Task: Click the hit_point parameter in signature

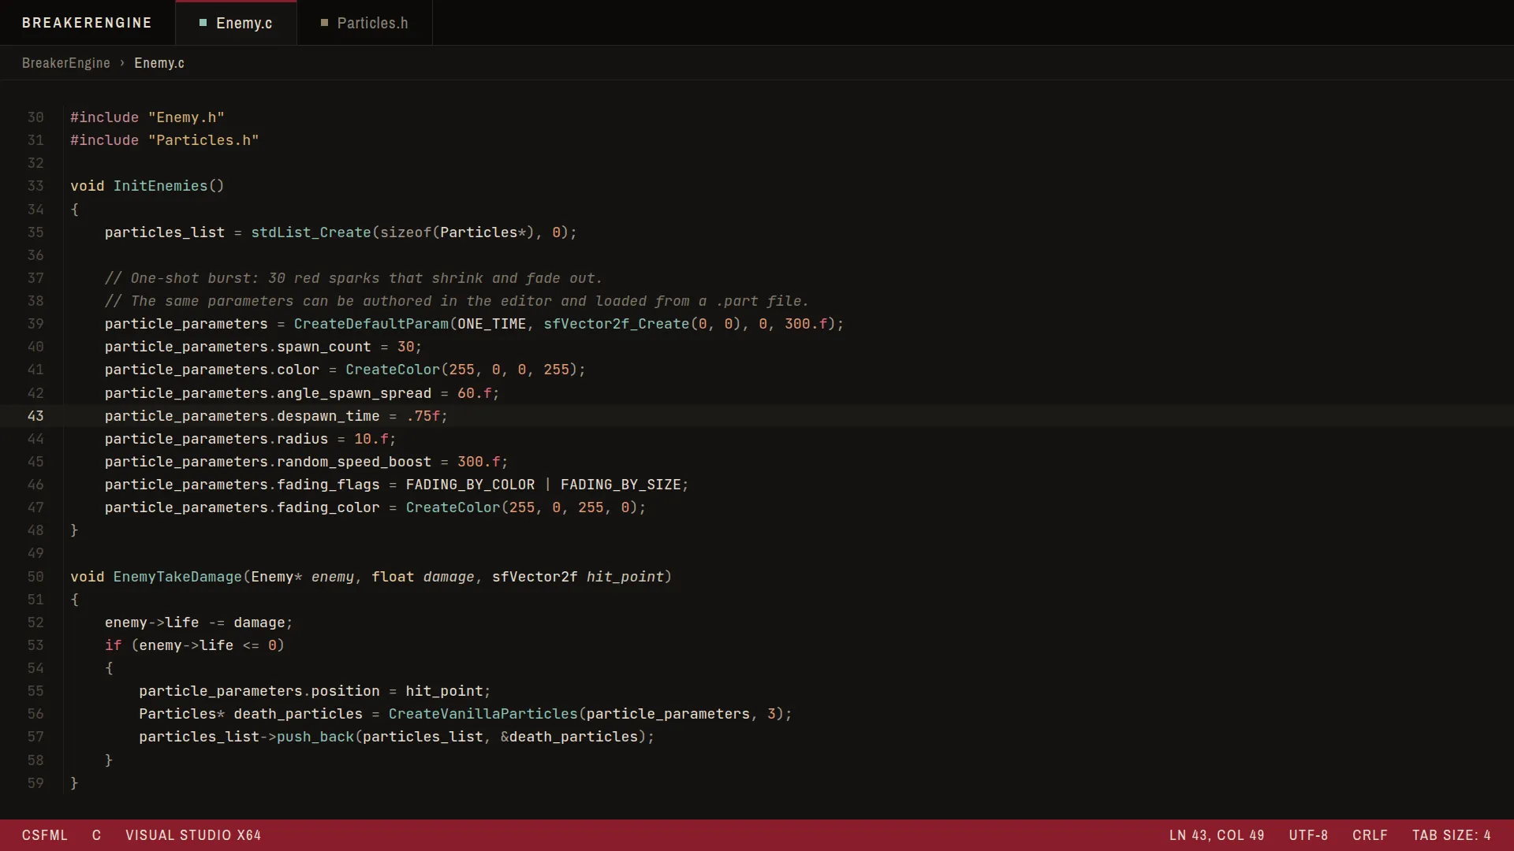Action: [x=625, y=577]
